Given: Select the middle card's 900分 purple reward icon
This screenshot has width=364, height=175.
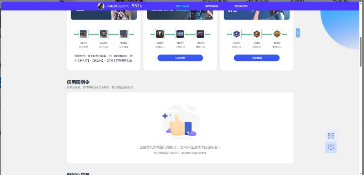Looking at the screenshot, I should point(200,34).
